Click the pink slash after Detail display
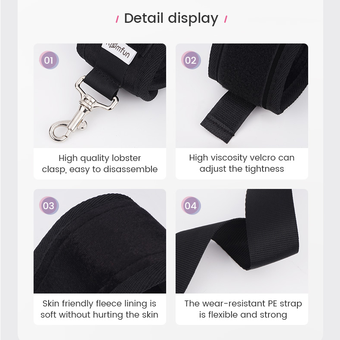Image resolution: width=340 pixels, height=340 pixels. [x=226, y=19]
